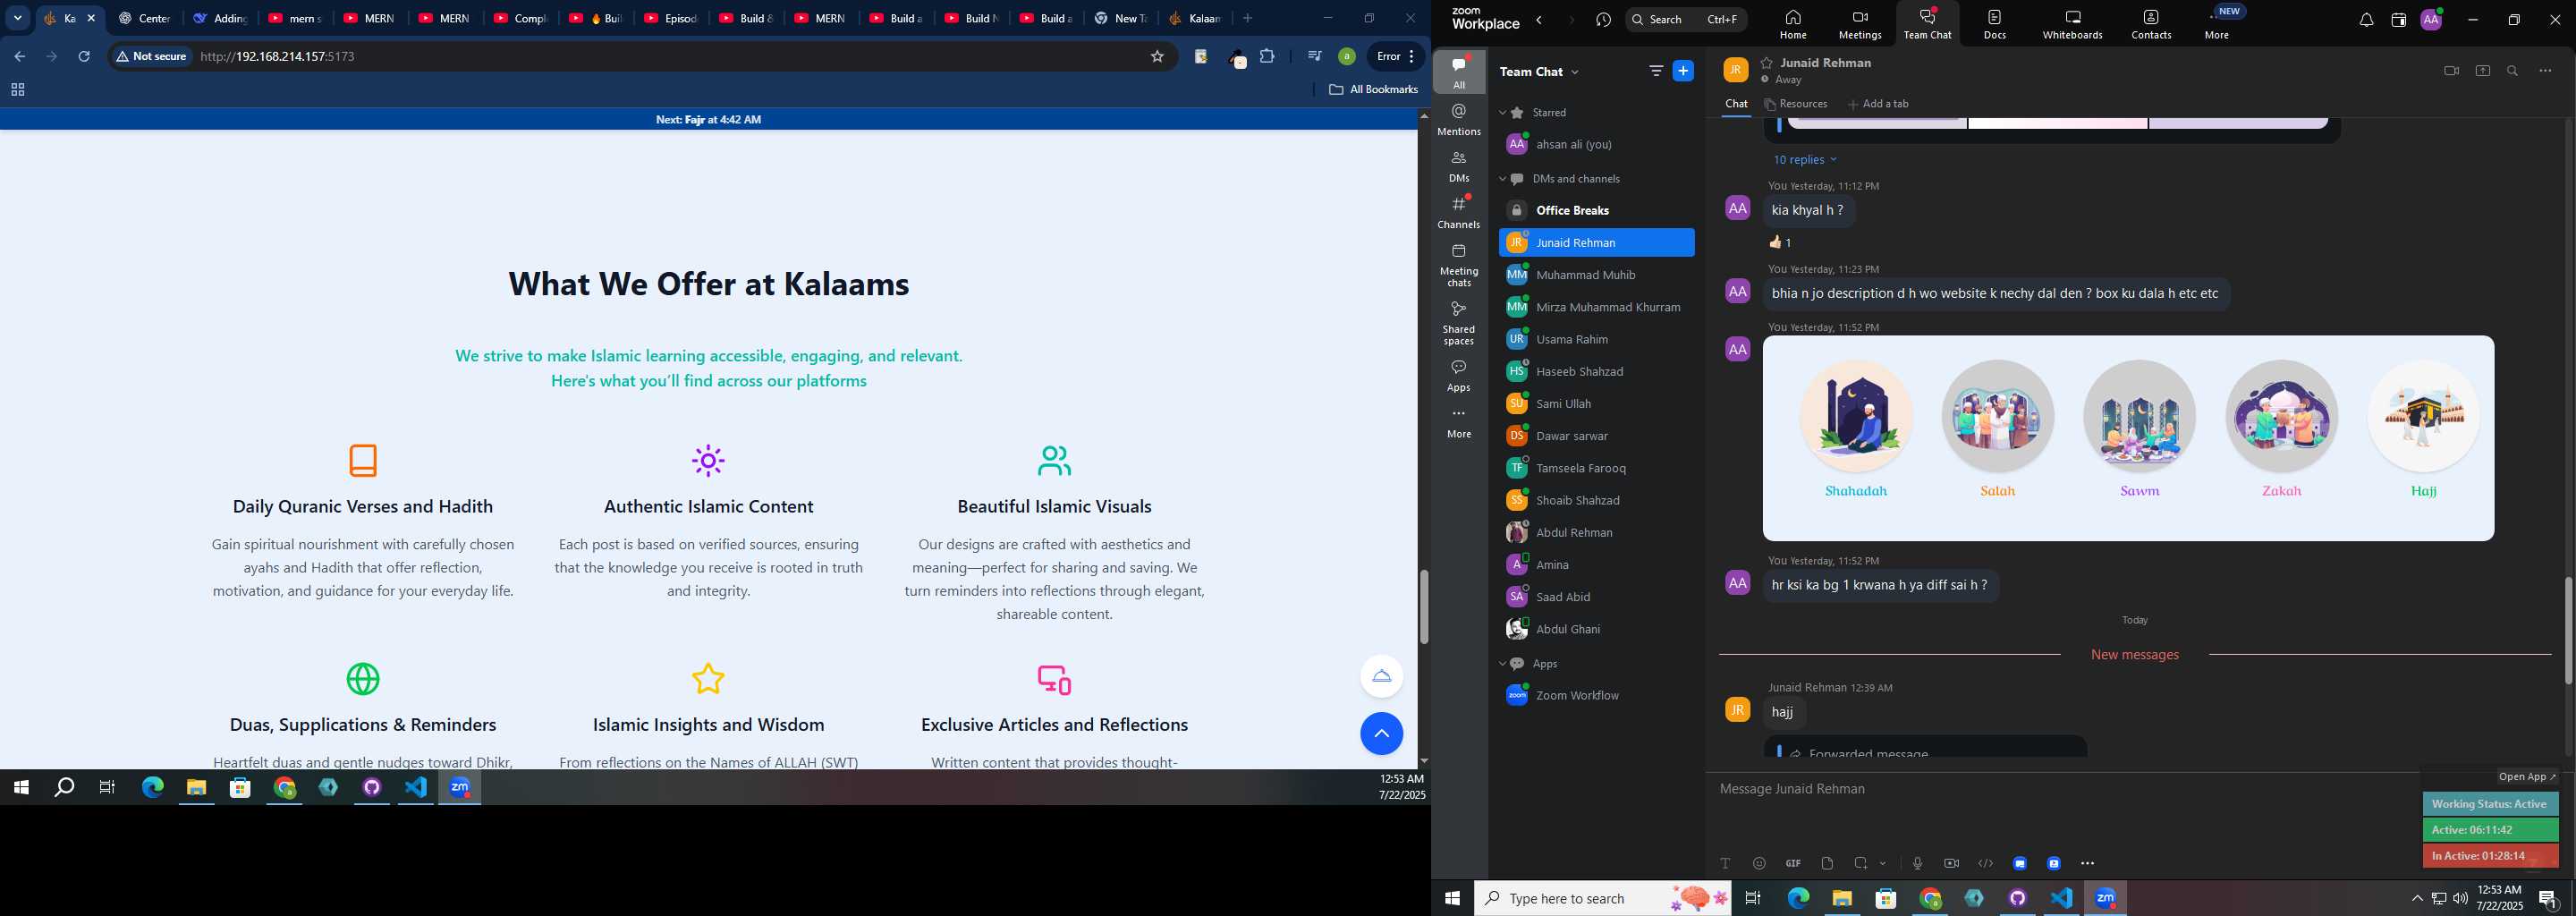Collapse the Starred section
2576x916 pixels.
[x=1502, y=113]
